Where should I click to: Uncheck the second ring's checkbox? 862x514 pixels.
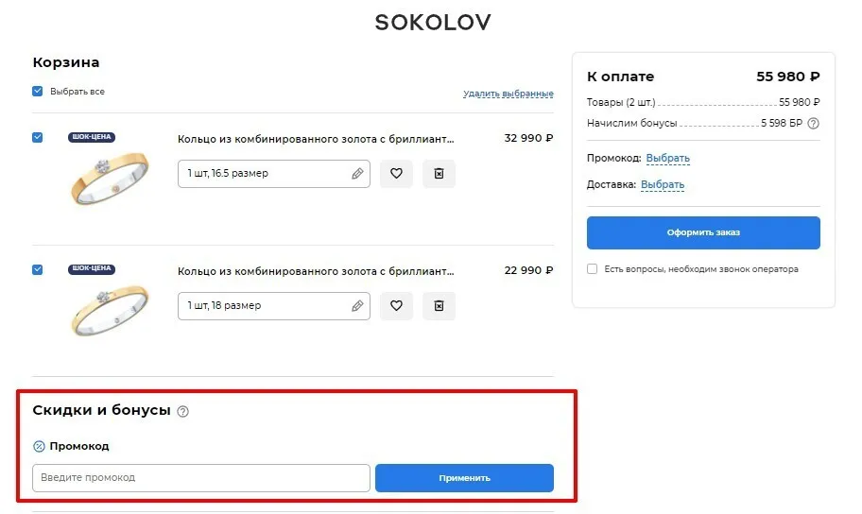point(38,269)
